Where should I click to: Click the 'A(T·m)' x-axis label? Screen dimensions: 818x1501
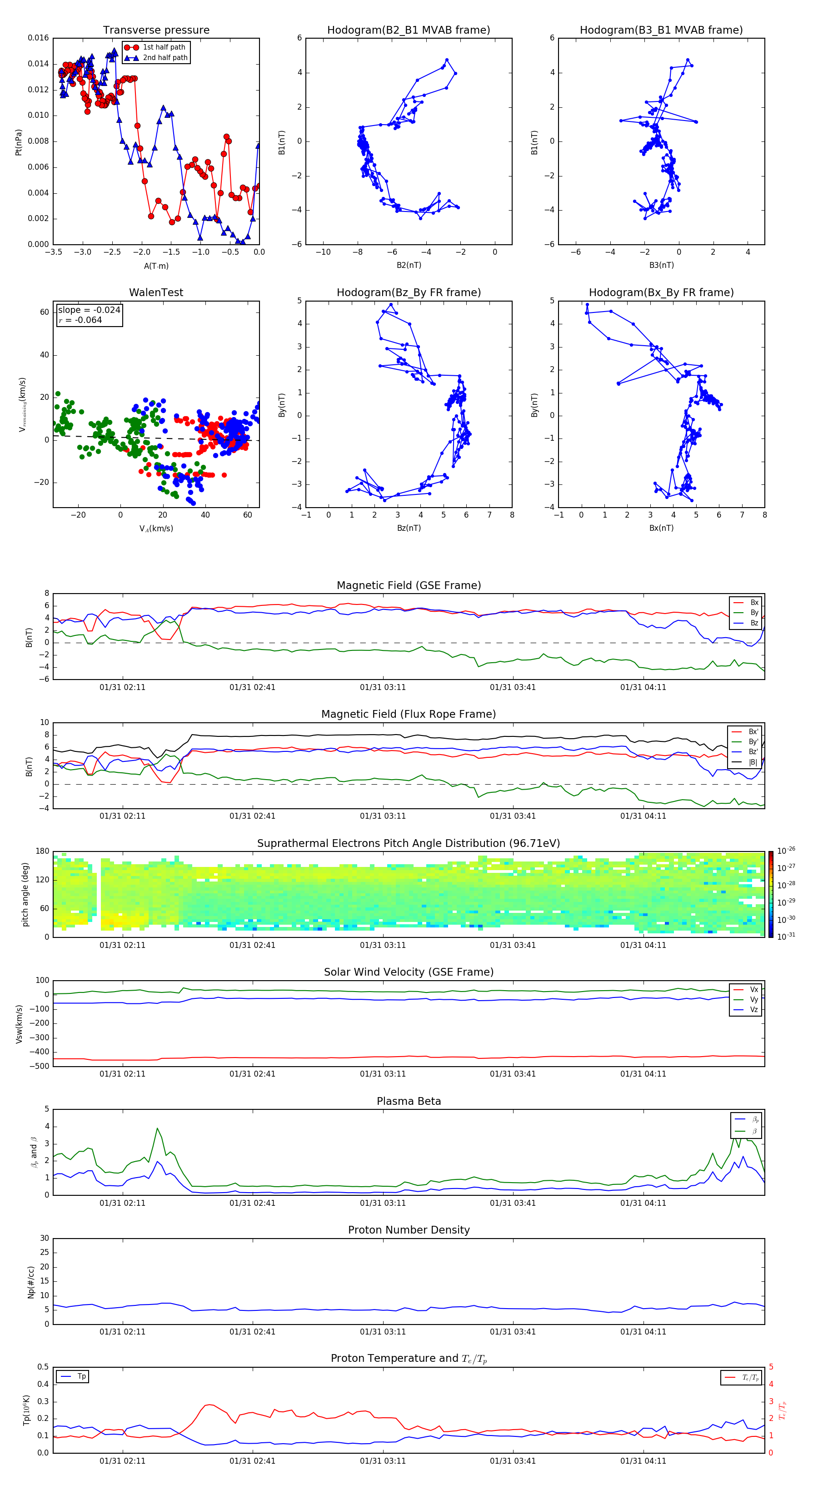coord(156,266)
